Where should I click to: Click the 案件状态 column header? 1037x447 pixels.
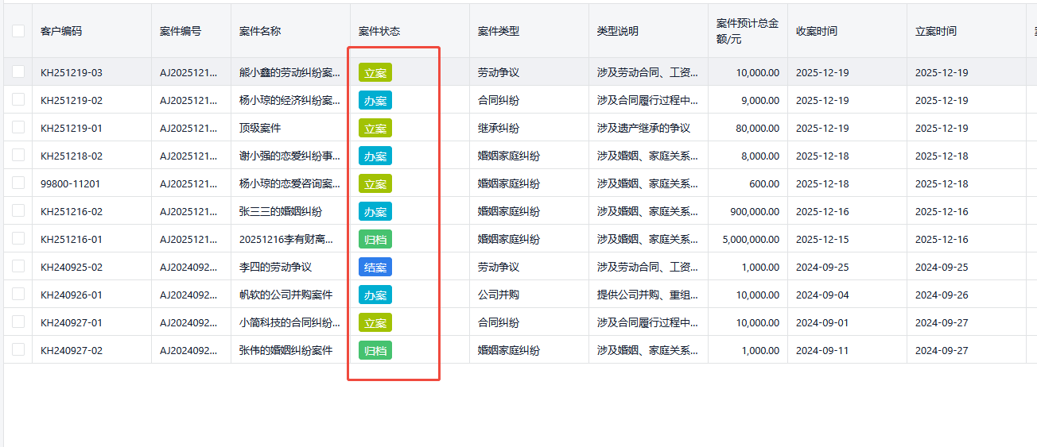point(379,32)
